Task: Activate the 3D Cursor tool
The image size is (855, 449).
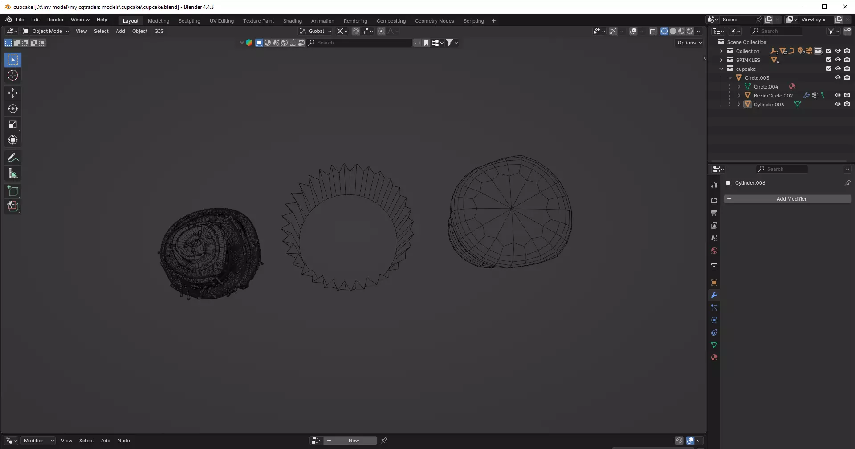Action: (13, 75)
